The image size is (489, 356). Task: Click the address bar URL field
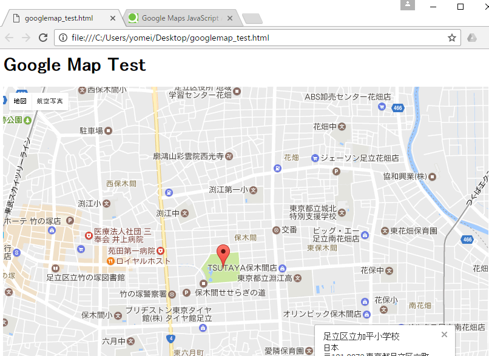point(257,38)
